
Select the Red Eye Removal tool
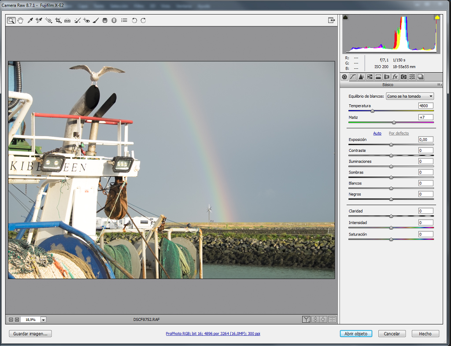(x=86, y=20)
